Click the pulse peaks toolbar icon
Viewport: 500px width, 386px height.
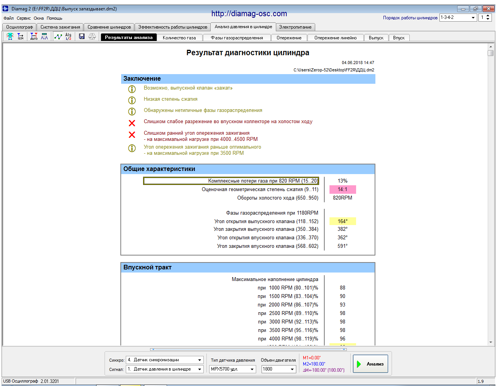[45, 36]
